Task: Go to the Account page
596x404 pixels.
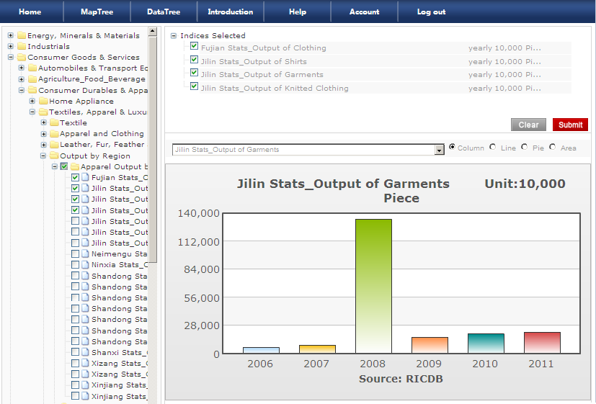Action: coord(364,12)
